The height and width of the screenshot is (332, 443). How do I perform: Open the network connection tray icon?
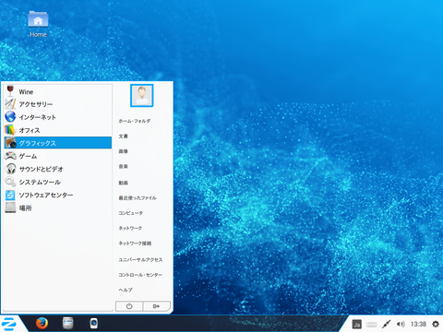click(x=387, y=324)
